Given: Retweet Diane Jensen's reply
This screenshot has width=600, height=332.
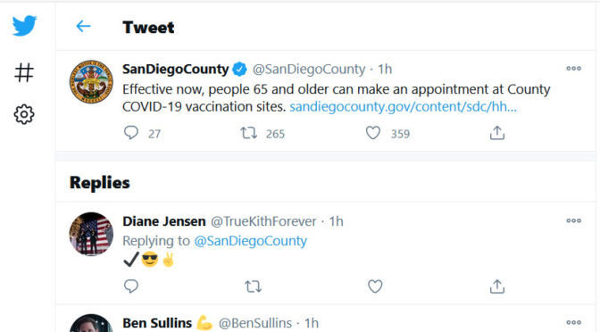Looking at the screenshot, I should point(253,286).
